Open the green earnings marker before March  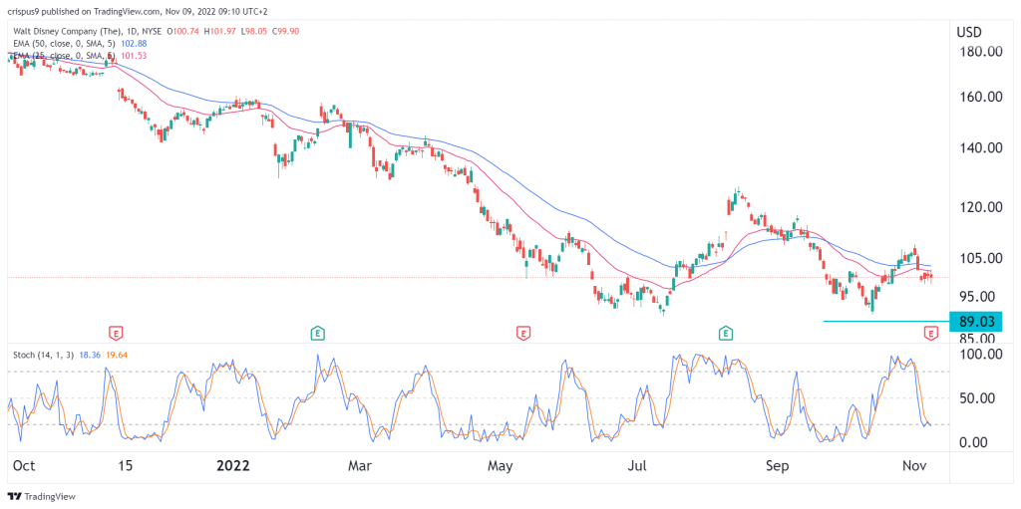tap(317, 334)
